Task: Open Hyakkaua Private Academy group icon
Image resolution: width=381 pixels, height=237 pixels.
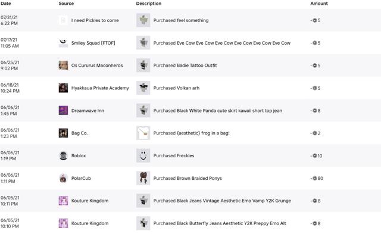Action: (x=64, y=88)
